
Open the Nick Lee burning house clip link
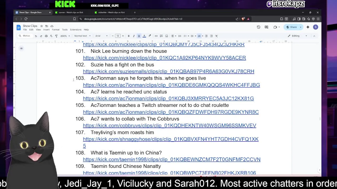click(164, 58)
